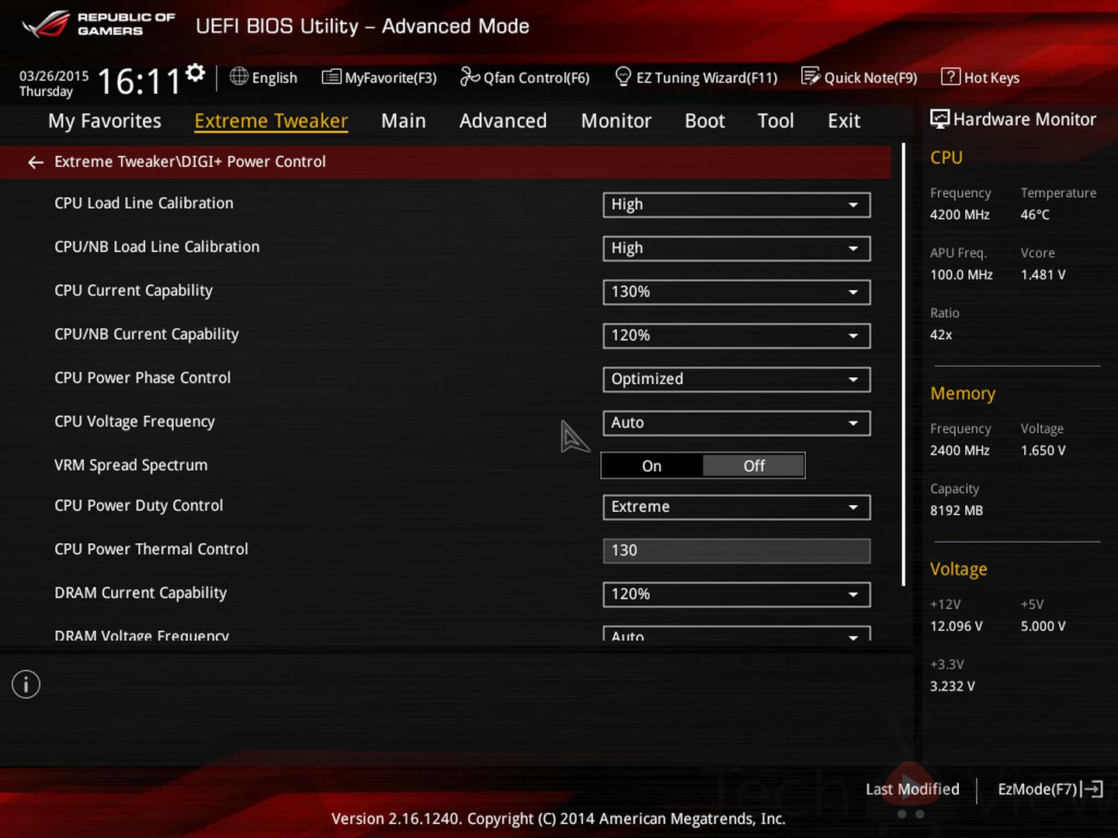Click the English language button

[x=264, y=78]
